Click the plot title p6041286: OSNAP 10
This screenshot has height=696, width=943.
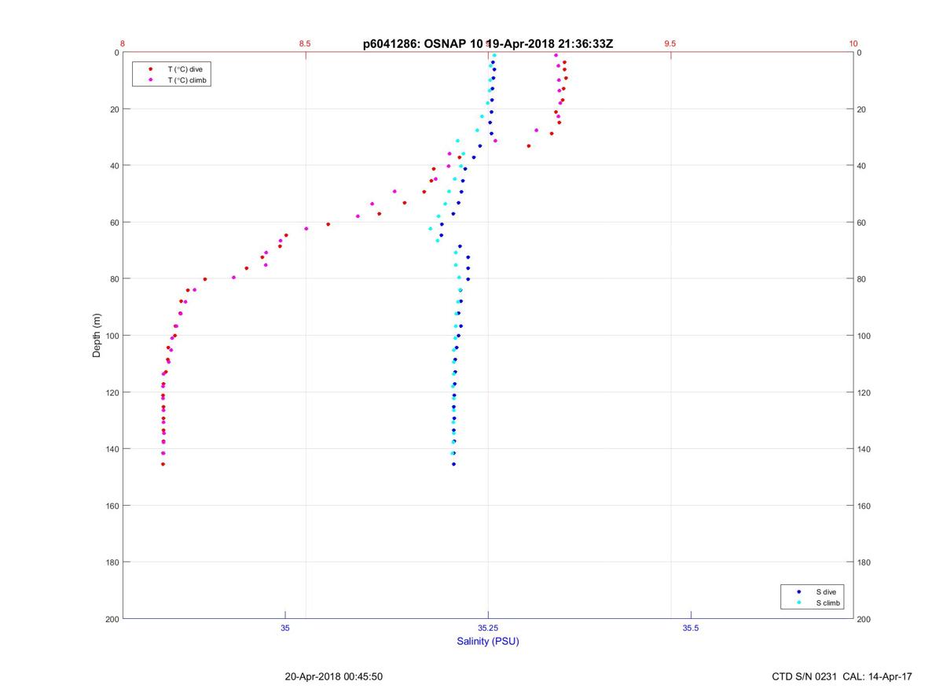(x=424, y=44)
